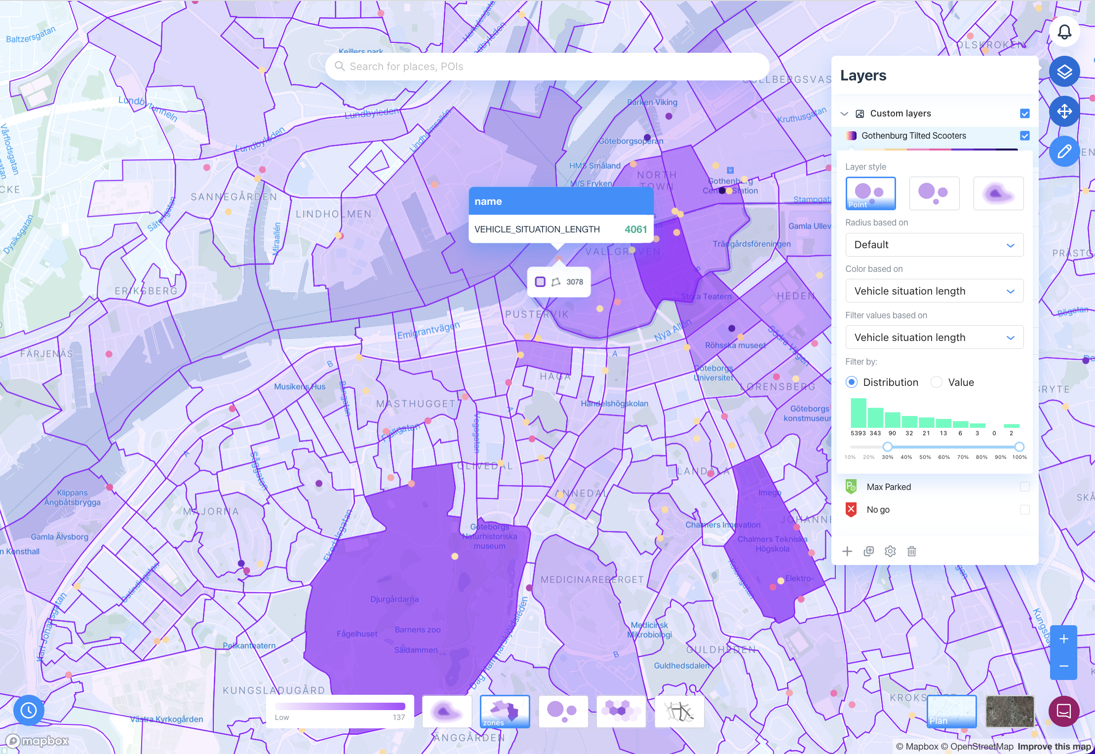Open layer settings gear icon
Viewport: 1095px width, 754px height.
(890, 551)
